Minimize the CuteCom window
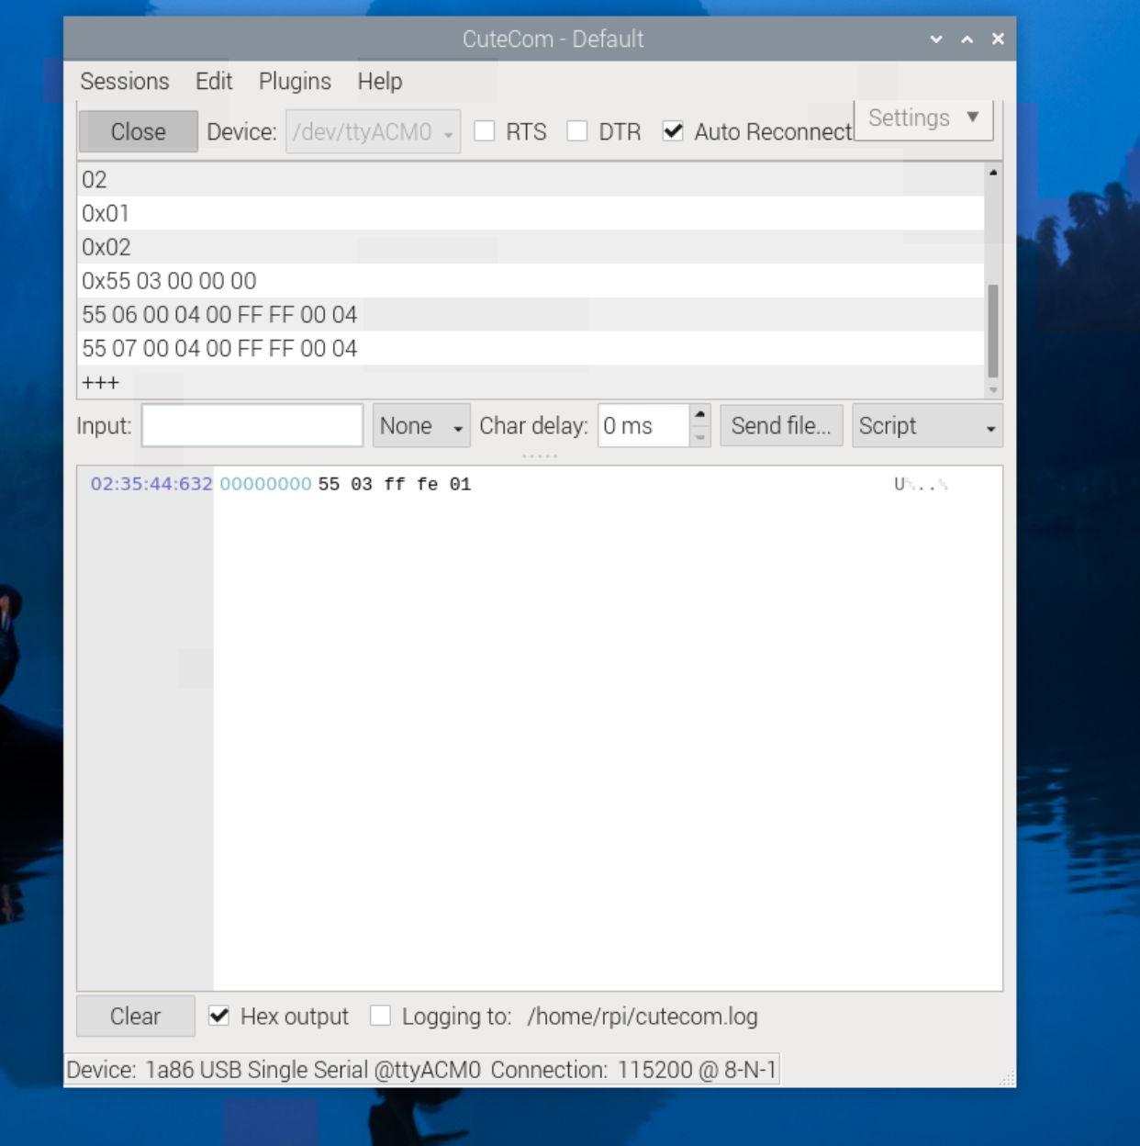The height and width of the screenshot is (1146, 1140). click(x=936, y=39)
